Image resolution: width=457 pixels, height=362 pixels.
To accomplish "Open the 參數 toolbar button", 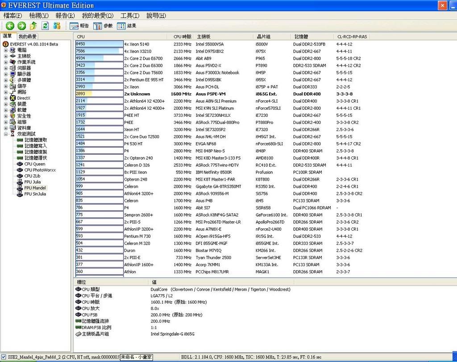I will (103, 26).
